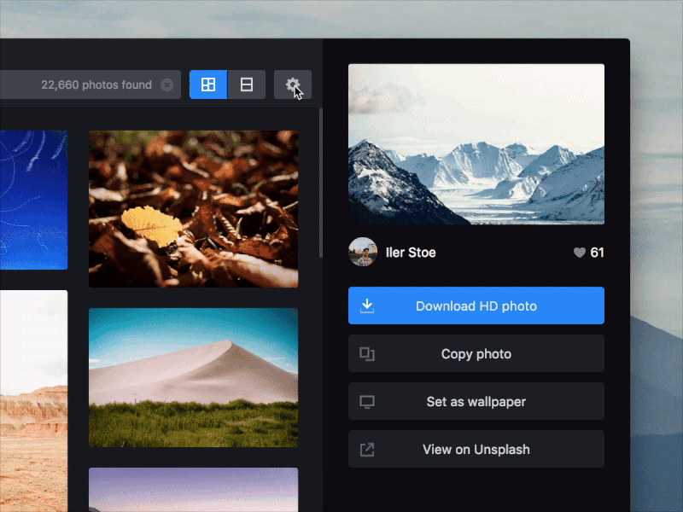Select the sand dune photo thumbnail
Screen dimensions: 683x512
coord(194,377)
